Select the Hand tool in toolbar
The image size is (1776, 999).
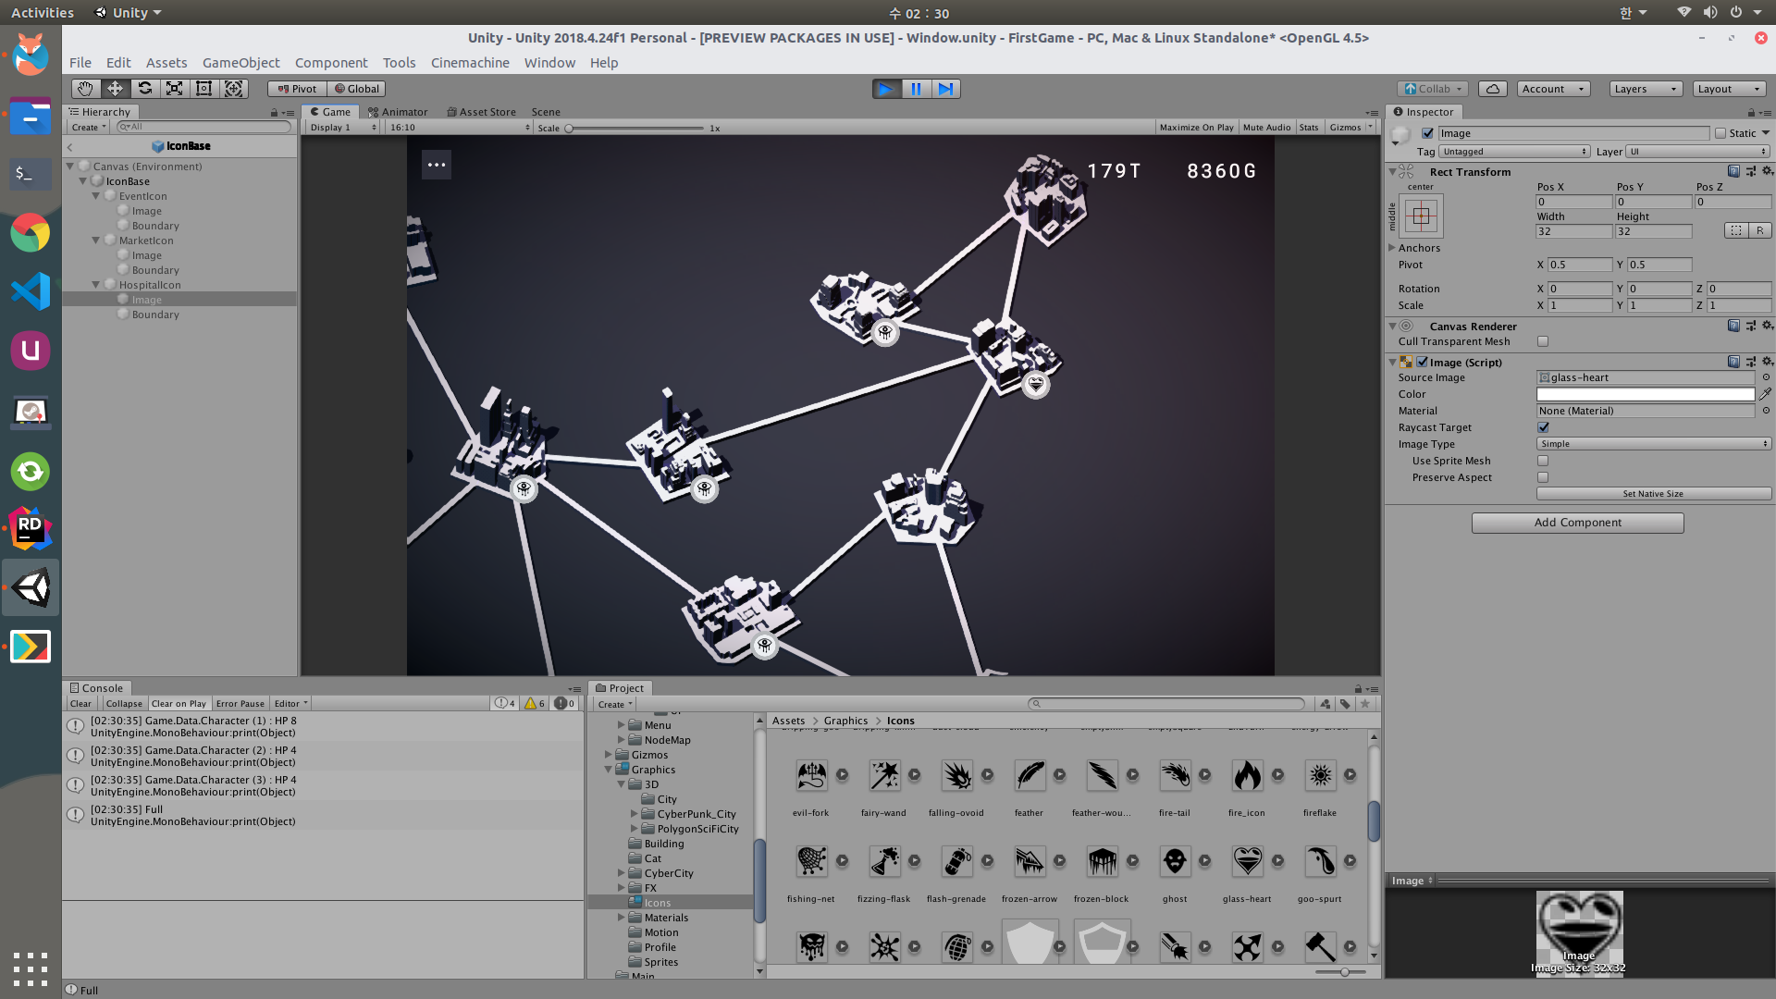(x=85, y=89)
